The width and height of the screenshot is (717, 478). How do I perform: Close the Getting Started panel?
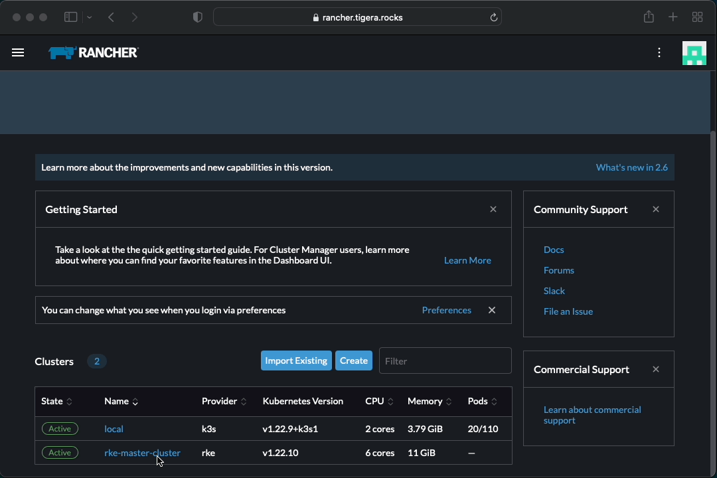click(x=493, y=209)
